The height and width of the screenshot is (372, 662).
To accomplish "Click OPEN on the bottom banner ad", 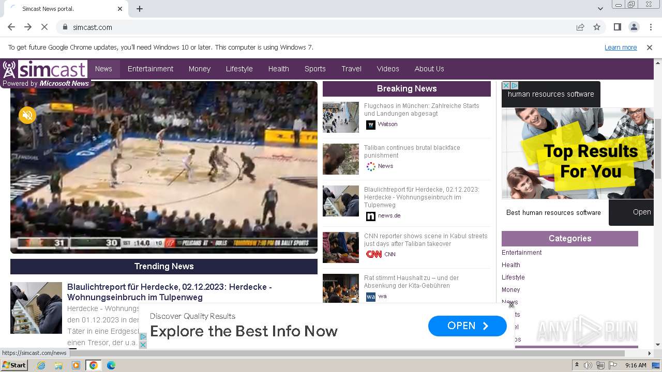I will pyautogui.click(x=468, y=326).
